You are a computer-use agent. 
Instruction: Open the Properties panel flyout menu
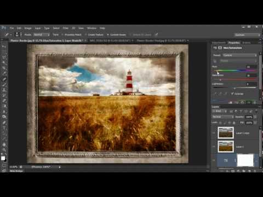pos(260,43)
